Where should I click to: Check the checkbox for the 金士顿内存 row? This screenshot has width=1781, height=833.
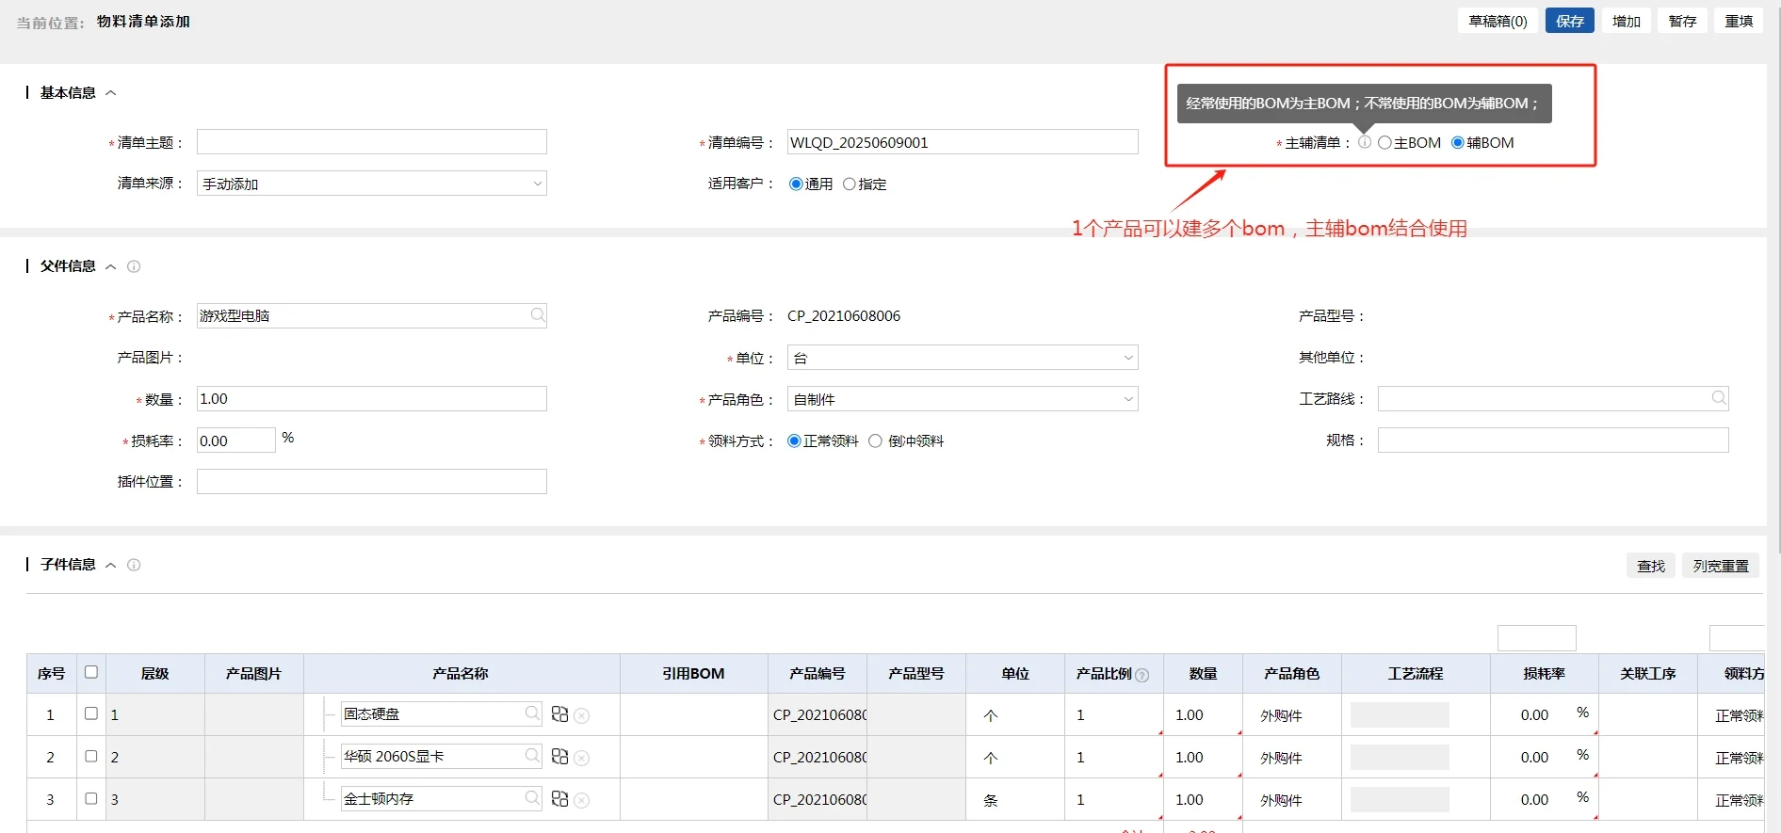(91, 798)
